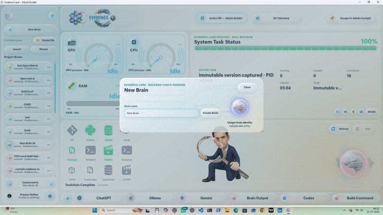Toggle 3D Telemetry view
The image size is (383, 215).
277,18
